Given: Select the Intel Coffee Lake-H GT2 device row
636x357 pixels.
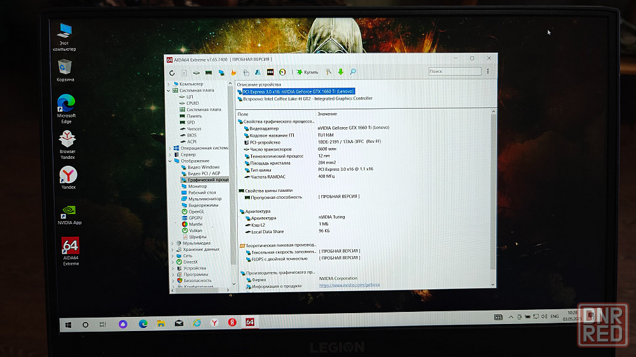Looking at the screenshot, I should 305,98.
